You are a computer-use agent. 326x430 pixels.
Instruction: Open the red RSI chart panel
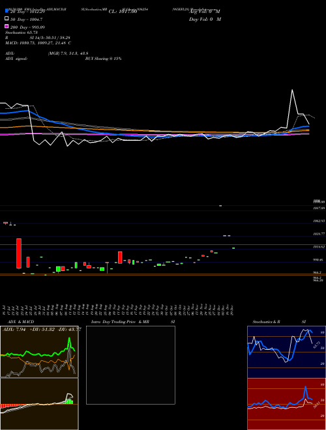[286, 404]
